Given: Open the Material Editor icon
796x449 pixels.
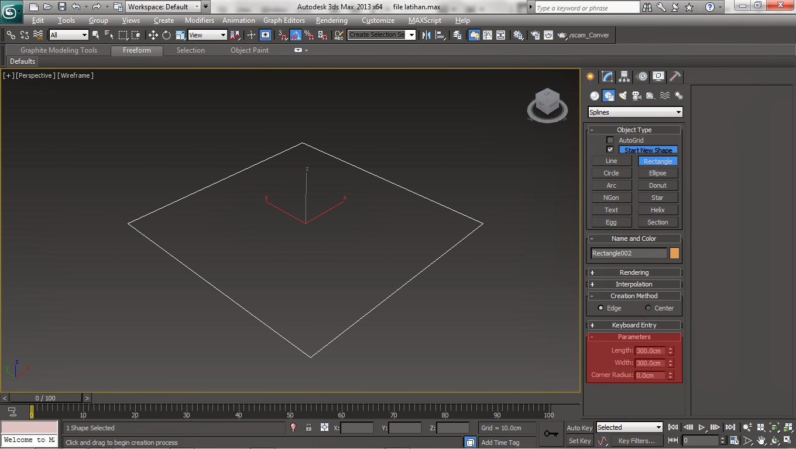Looking at the screenshot, I should (x=518, y=35).
